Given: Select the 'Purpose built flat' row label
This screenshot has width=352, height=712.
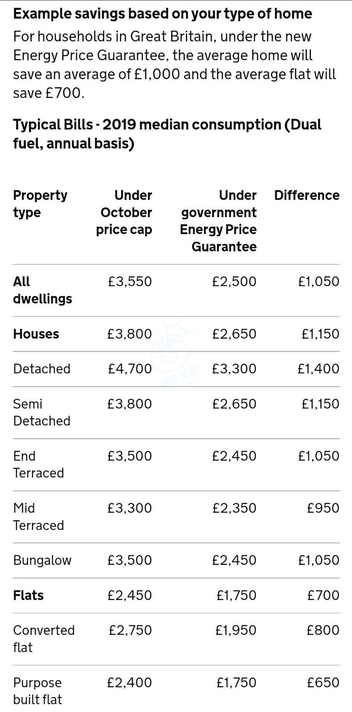Looking at the screenshot, I should pyautogui.click(x=37, y=691).
